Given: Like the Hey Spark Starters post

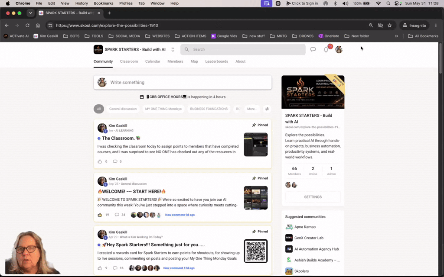Looking at the screenshot, I should (100, 268).
